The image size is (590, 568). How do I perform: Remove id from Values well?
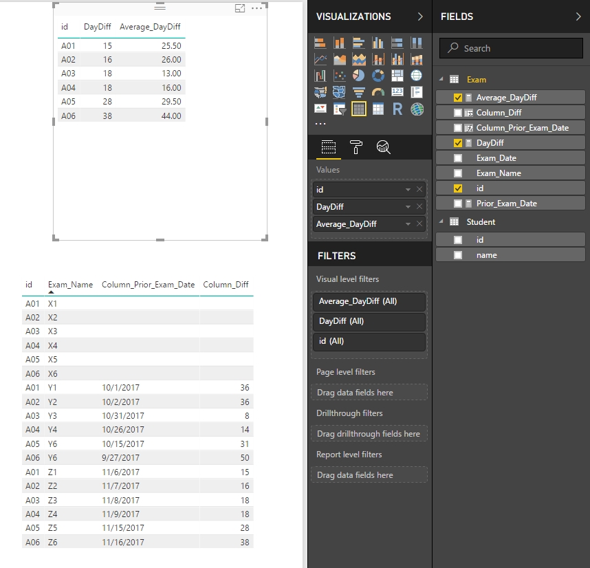[x=419, y=190]
